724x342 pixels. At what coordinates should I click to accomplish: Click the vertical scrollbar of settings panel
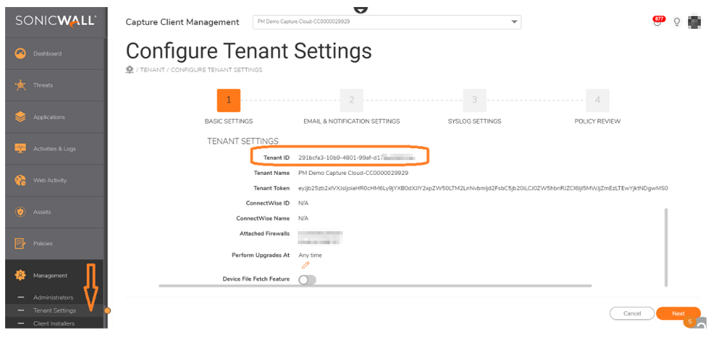tap(666, 247)
